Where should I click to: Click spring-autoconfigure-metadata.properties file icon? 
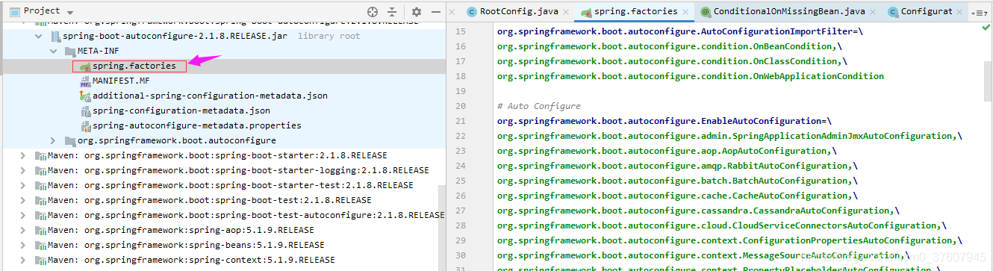(x=85, y=125)
